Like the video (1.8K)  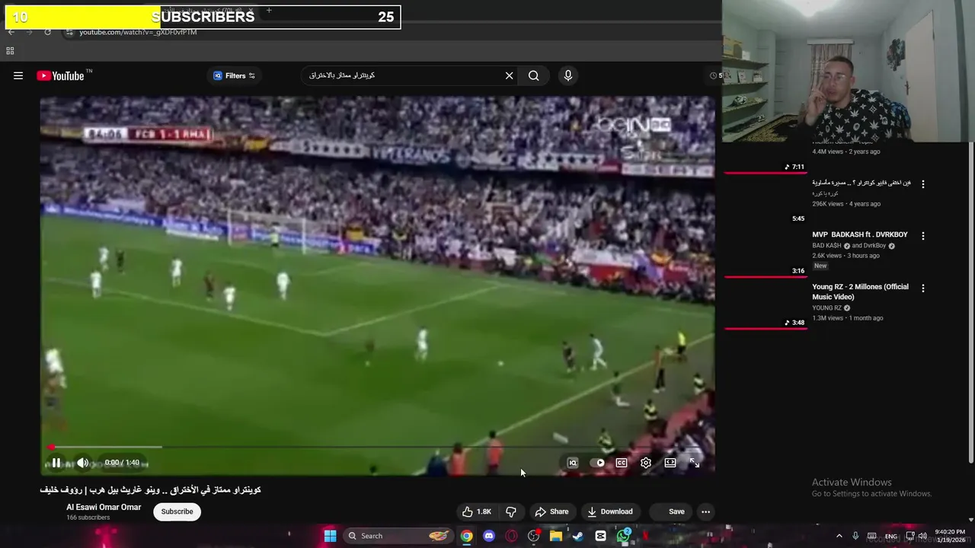(x=477, y=511)
